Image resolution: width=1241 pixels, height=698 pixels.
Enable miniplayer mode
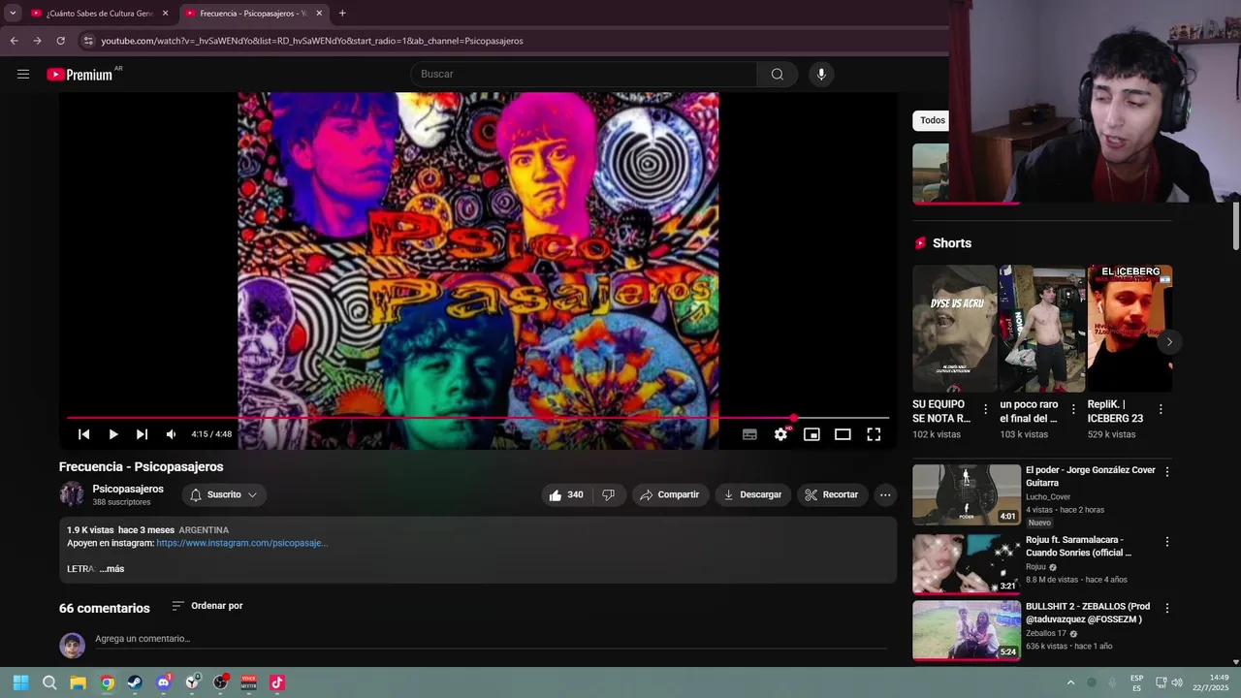point(811,434)
